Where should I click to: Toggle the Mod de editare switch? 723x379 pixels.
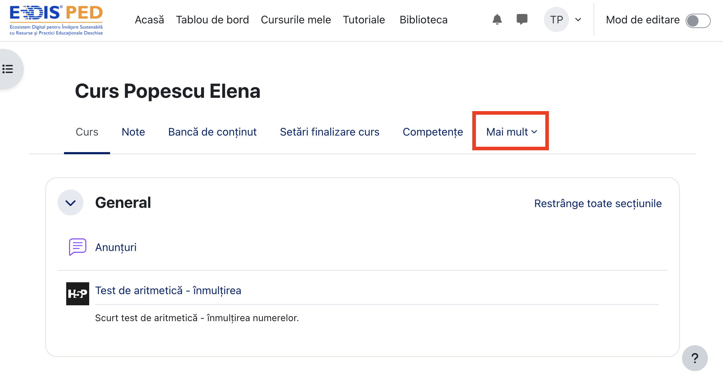[x=697, y=20]
